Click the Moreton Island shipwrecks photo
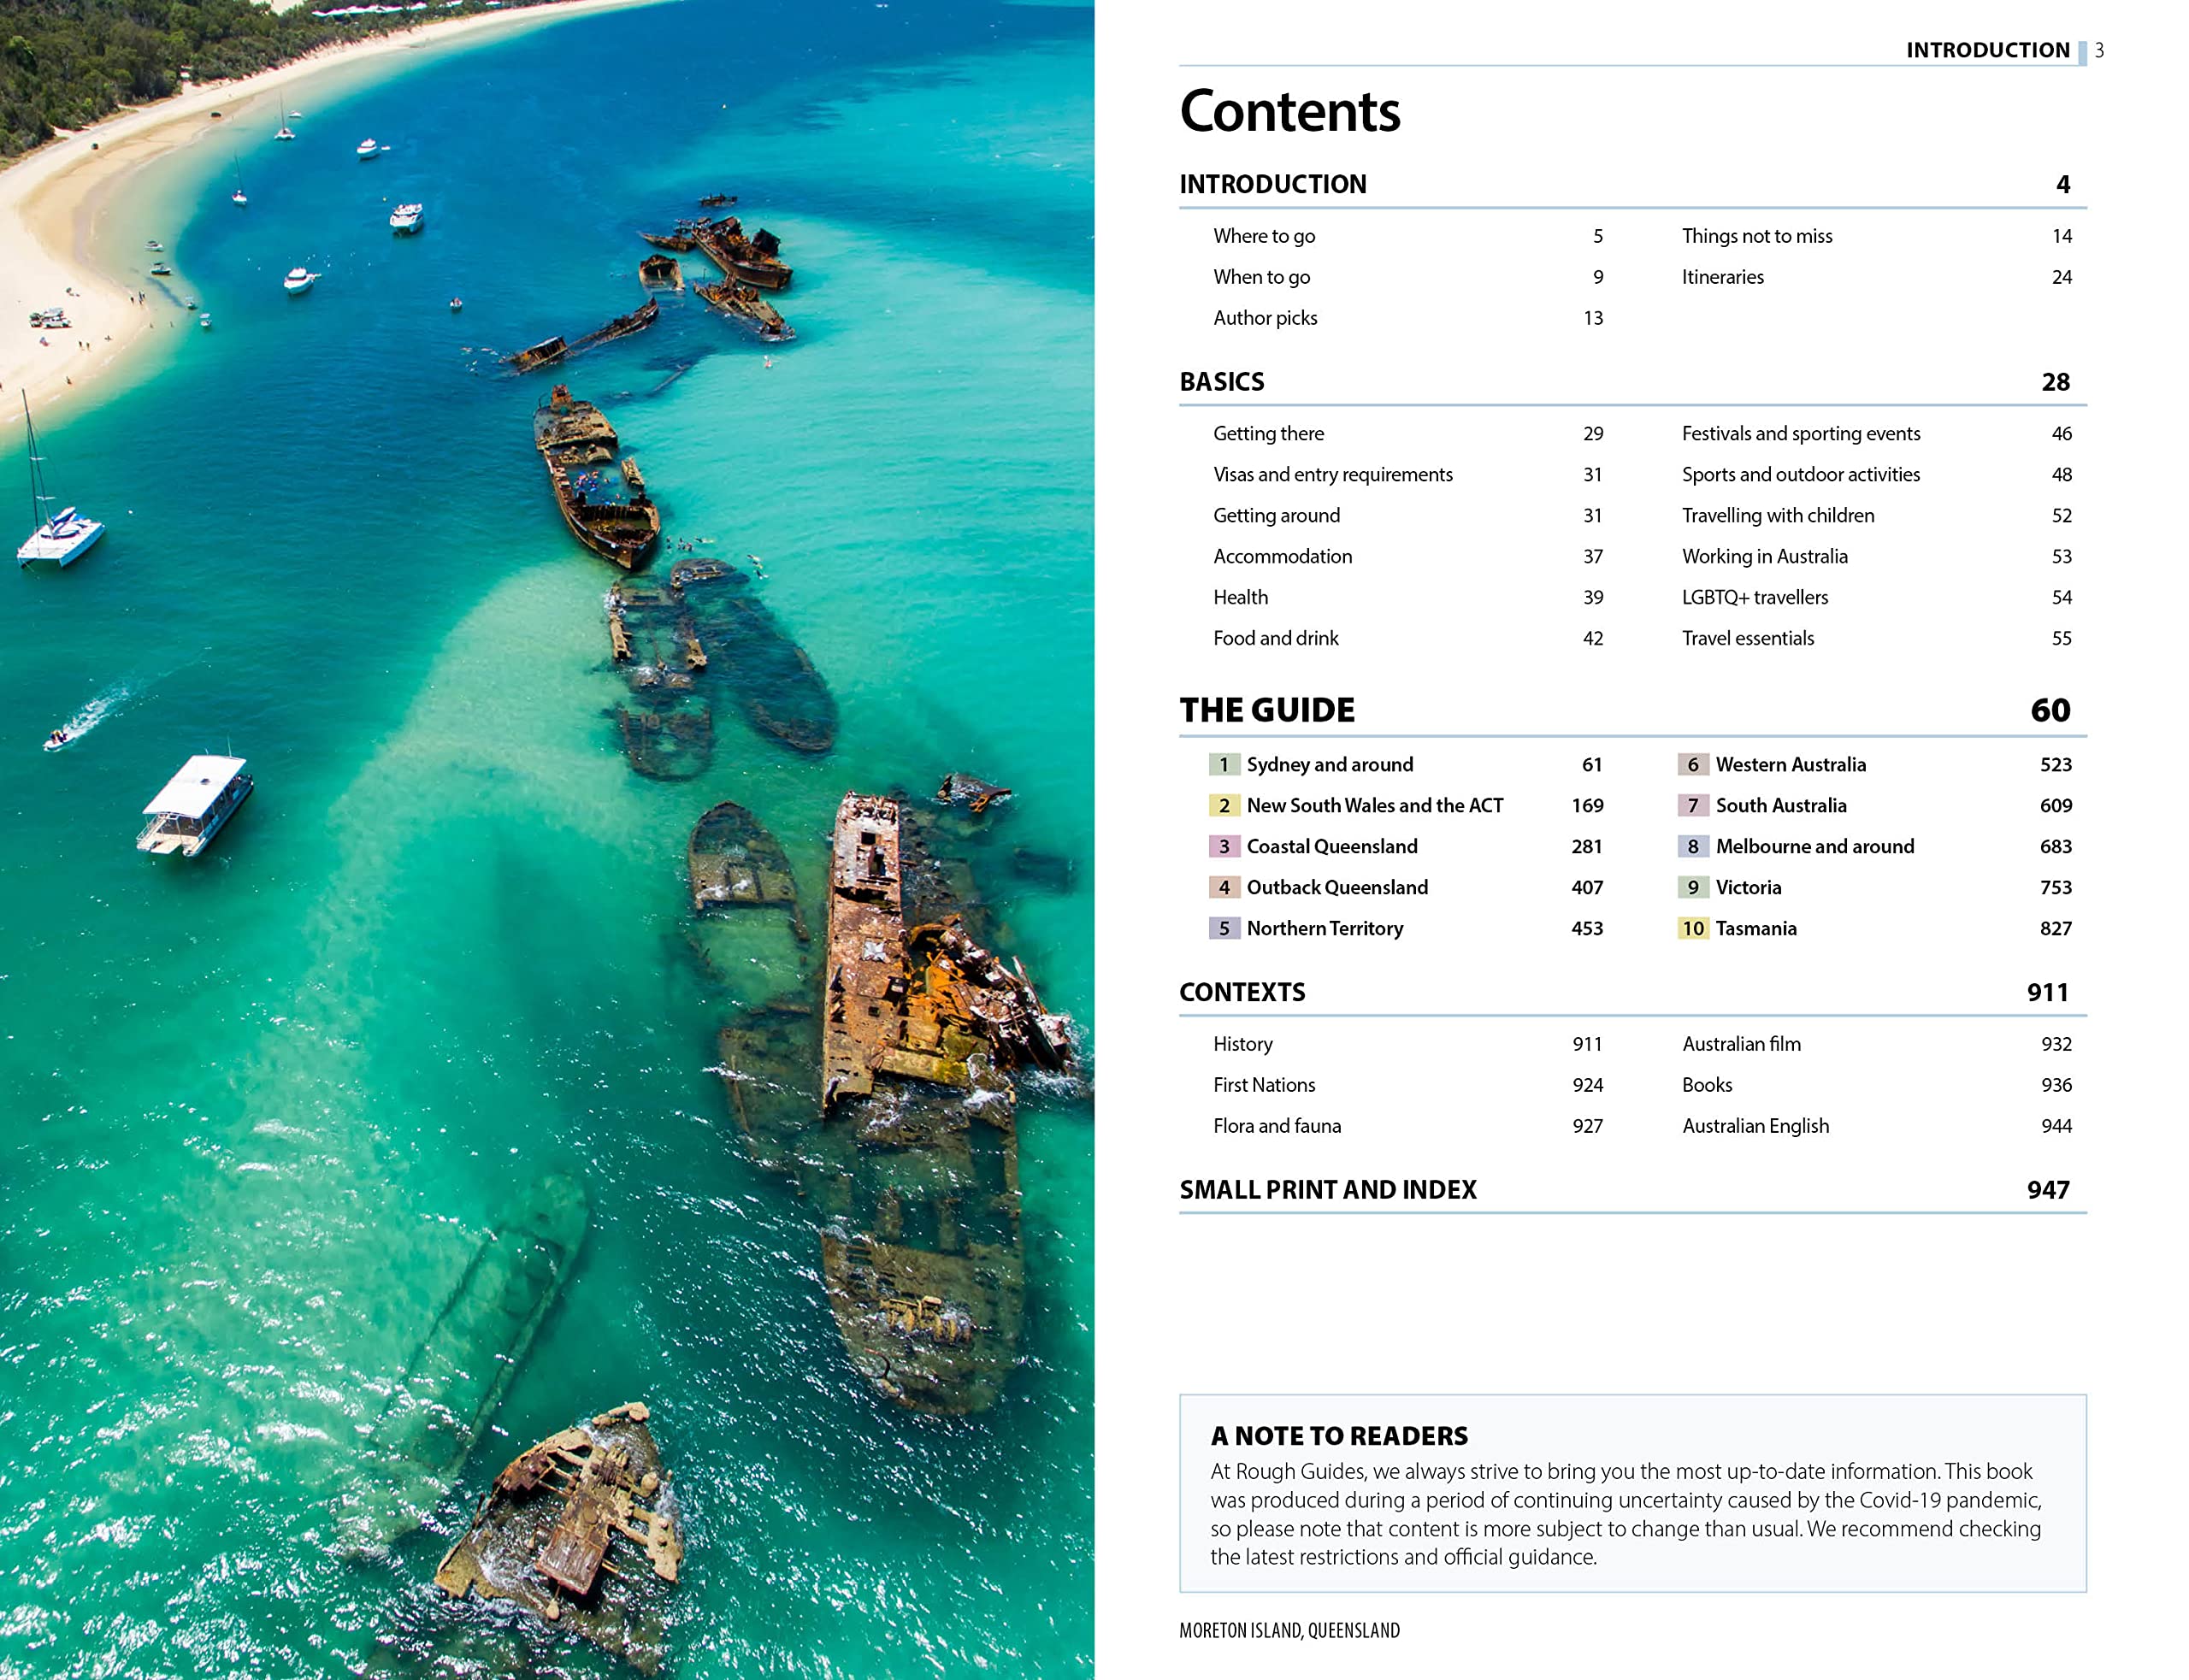The height and width of the screenshot is (1680, 2189). [x=546, y=840]
